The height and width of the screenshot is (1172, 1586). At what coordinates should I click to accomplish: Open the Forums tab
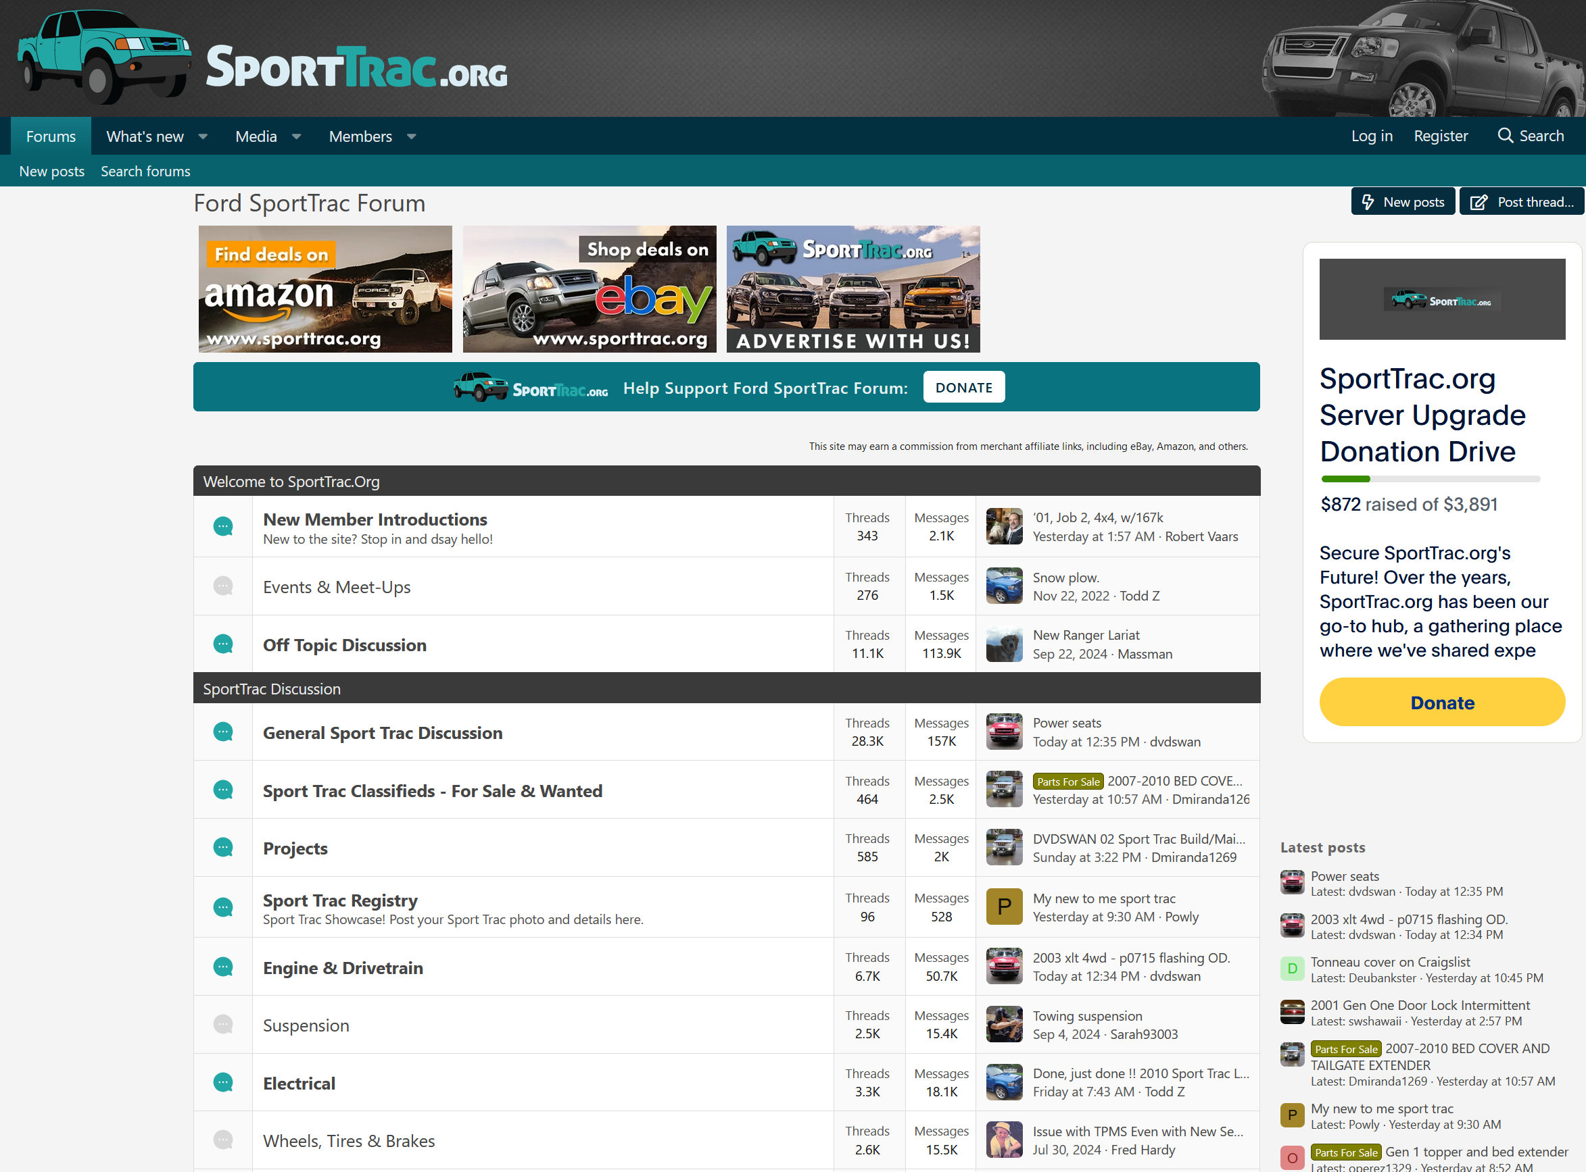(51, 136)
